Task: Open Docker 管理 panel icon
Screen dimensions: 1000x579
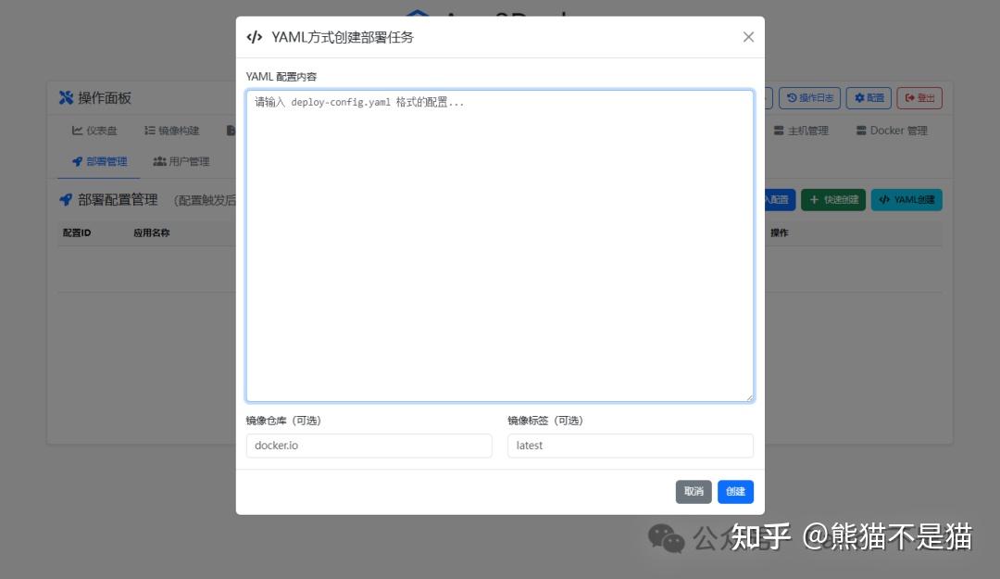Action: click(861, 131)
